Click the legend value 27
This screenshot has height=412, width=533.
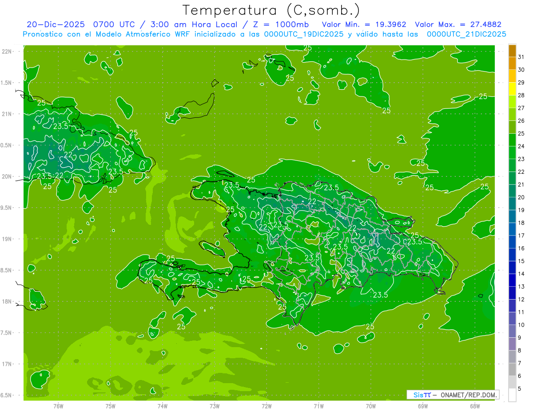coord(521,108)
